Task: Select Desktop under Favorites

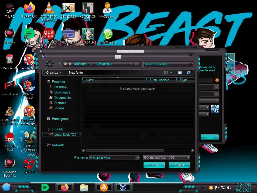Action: click(x=60, y=87)
